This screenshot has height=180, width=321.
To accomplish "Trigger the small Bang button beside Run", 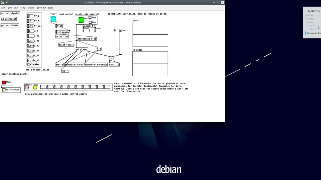I will [x=90, y=17].
